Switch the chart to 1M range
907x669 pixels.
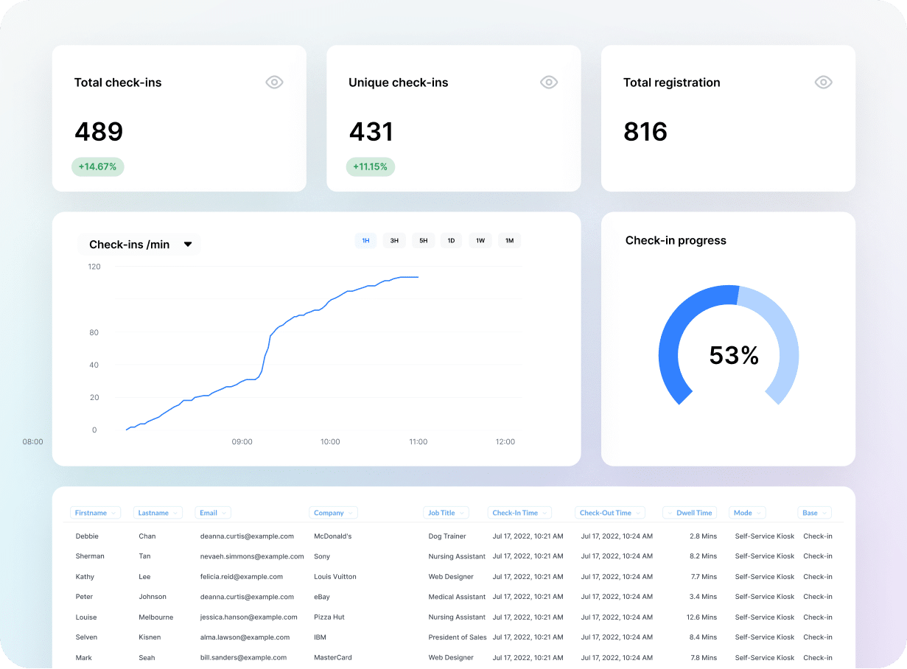pyautogui.click(x=509, y=240)
